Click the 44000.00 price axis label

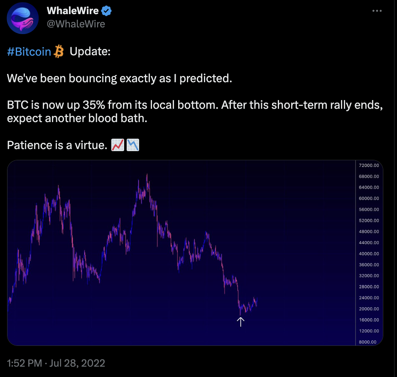pyautogui.click(x=369, y=242)
